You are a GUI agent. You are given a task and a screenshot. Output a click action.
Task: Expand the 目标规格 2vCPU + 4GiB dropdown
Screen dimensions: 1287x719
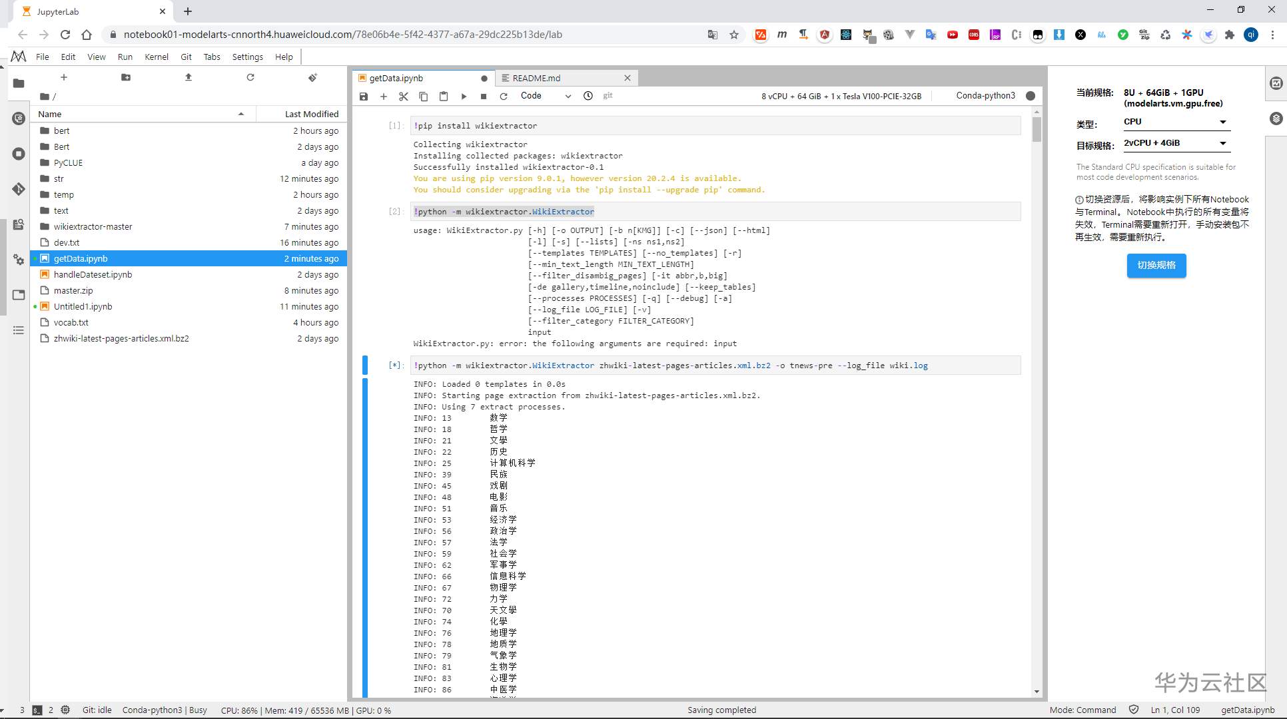coord(1175,143)
